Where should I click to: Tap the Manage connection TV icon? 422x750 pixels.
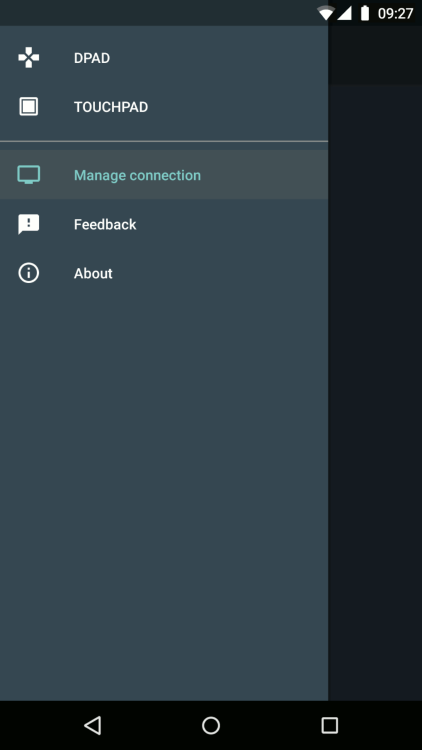click(x=29, y=175)
